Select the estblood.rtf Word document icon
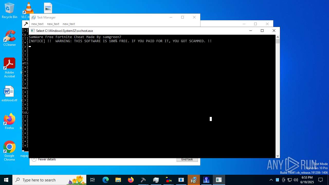 10,94
